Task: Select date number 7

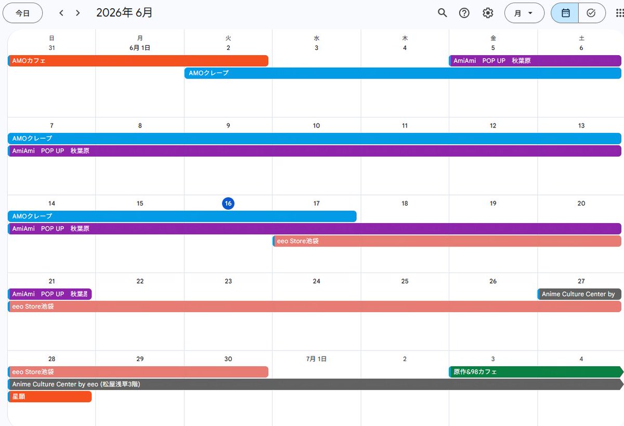Action: (51, 126)
